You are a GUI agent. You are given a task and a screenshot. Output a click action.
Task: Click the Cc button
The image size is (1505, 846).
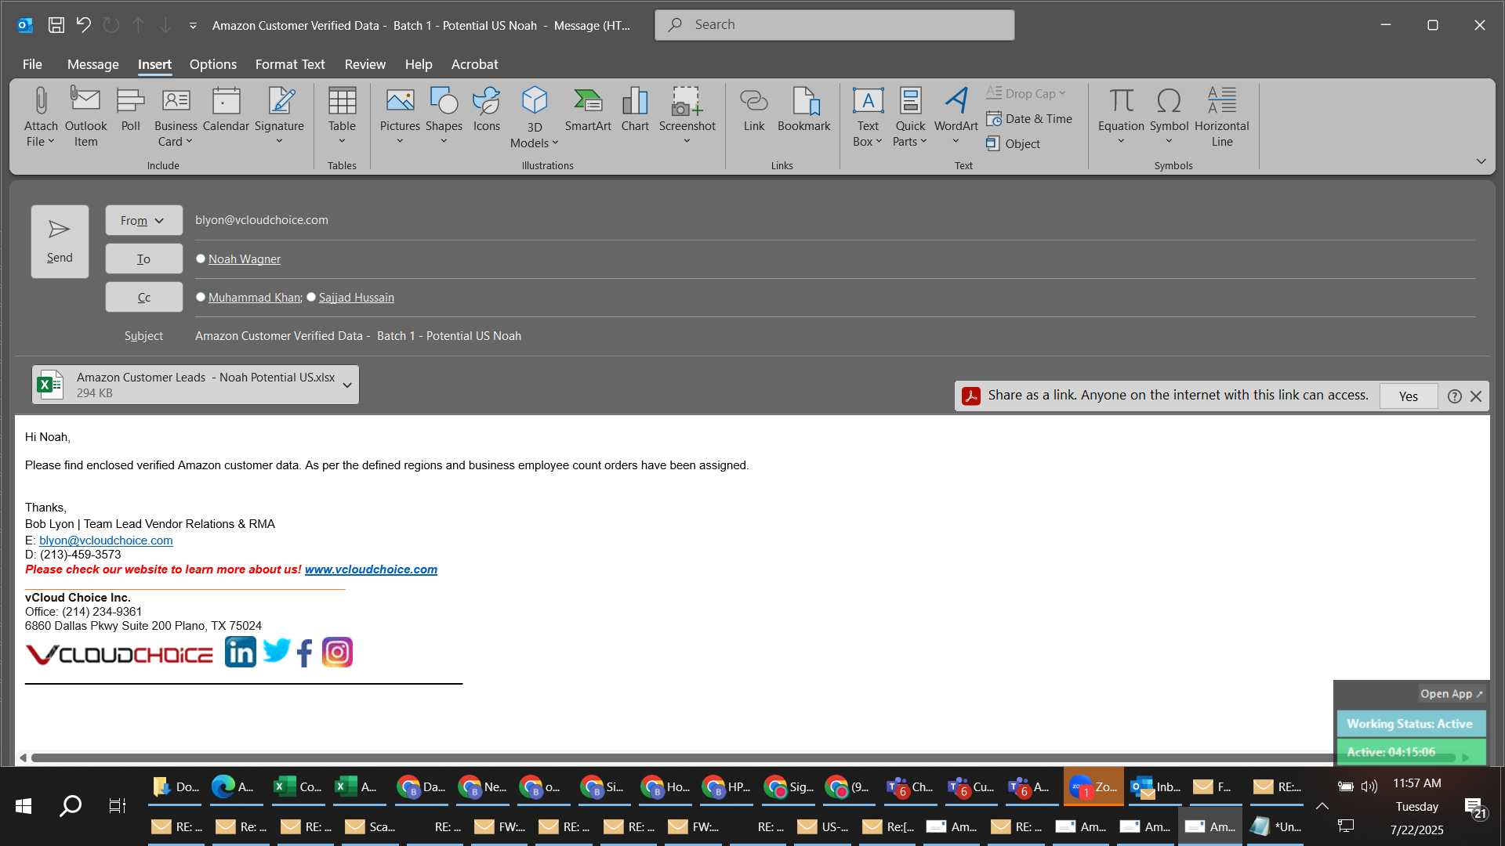[144, 298]
